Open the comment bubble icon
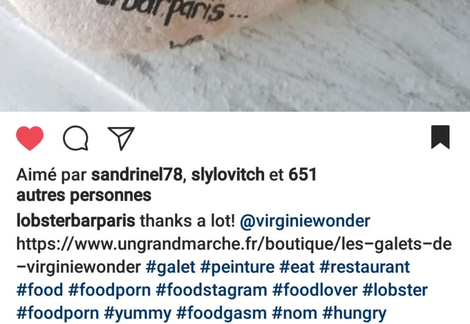The height and width of the screenshot is (324, 470). [76, 138]
